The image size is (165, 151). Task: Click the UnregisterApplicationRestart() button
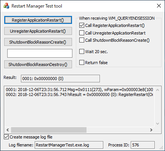click(38, 31)
